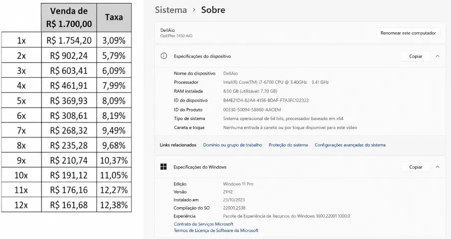The height and width of the screenshot is (239, 451).
Task: Click Renomear este computador button
Action: tap(408, 33)
